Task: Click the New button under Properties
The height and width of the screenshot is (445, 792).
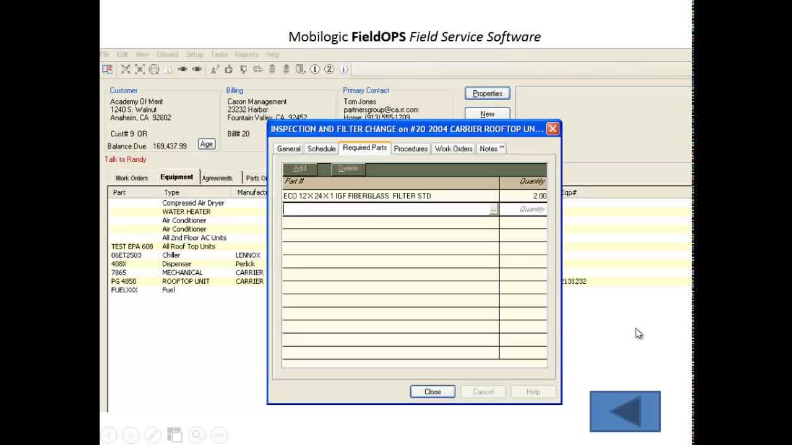Action: point(488,114)
